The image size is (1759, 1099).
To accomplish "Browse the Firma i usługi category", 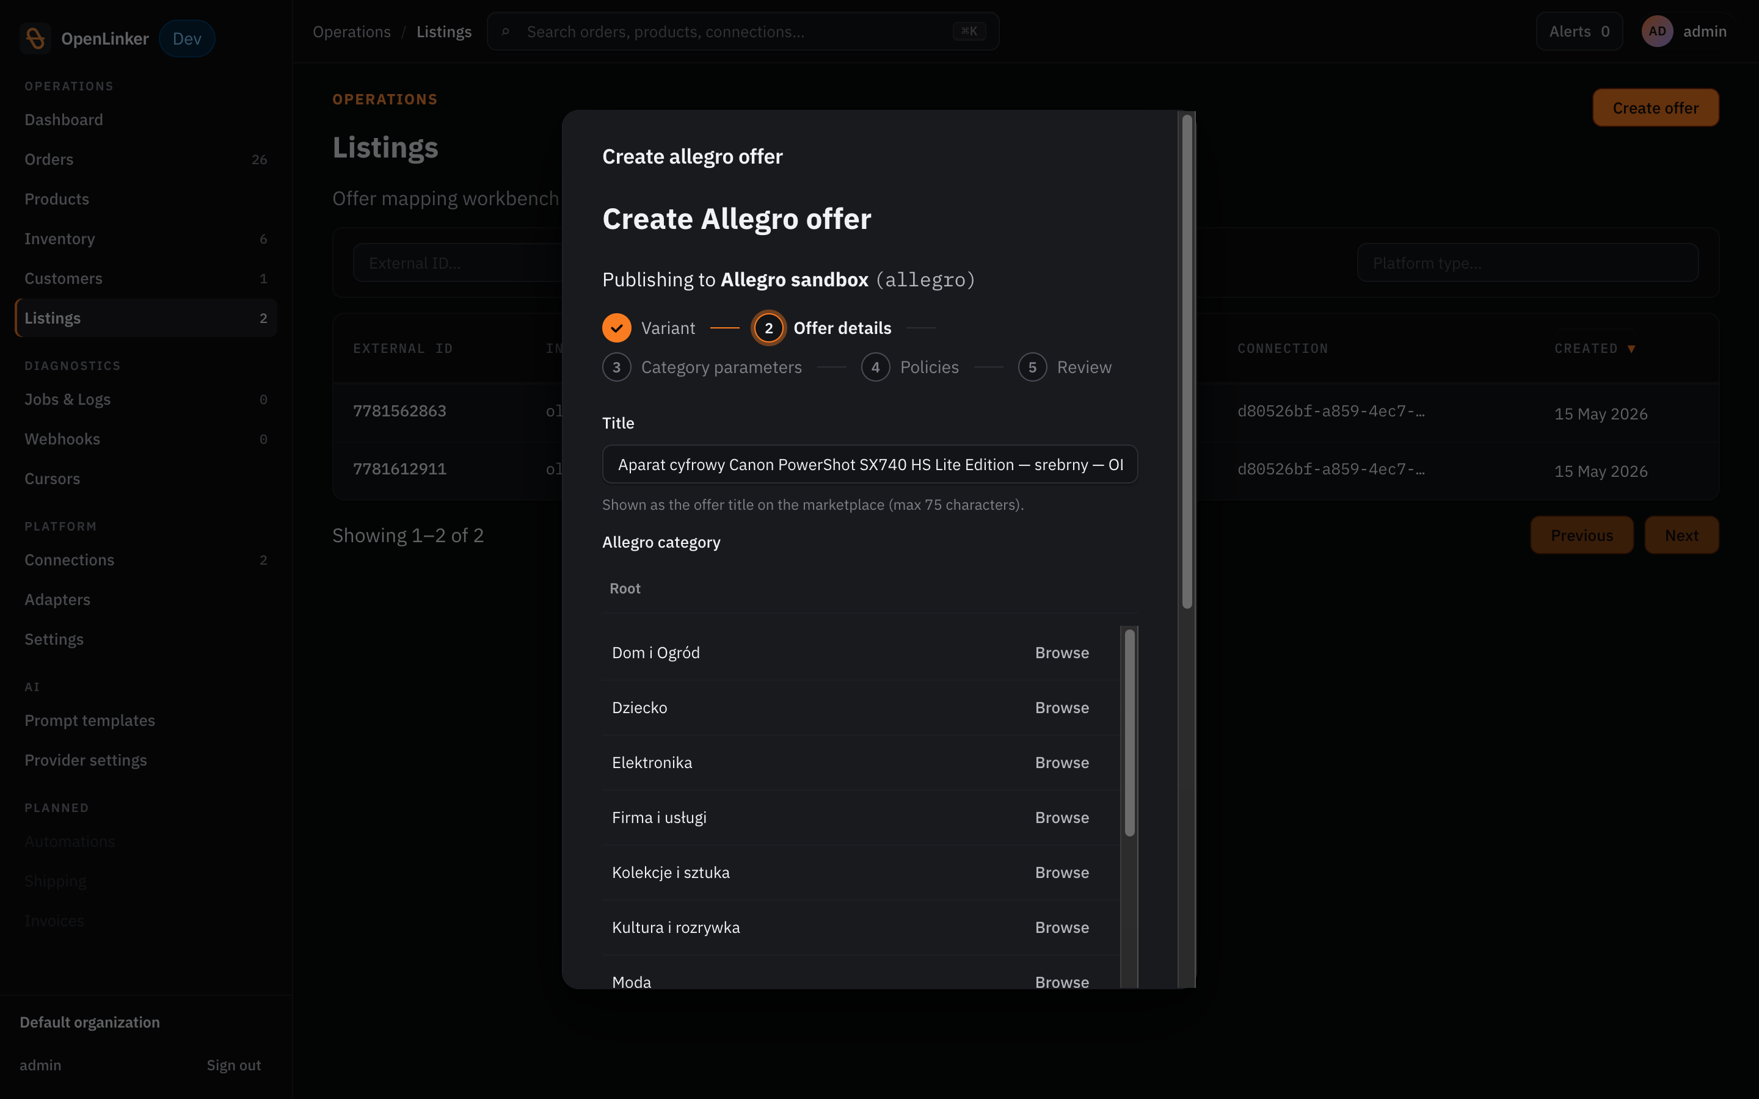I will pyautogui.click(x=1062, y=818).
